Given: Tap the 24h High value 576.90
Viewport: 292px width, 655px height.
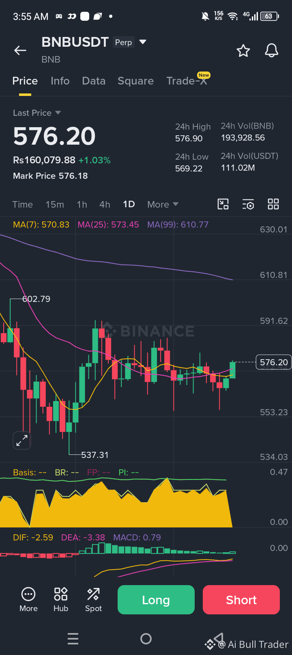Looking at the screenshot, I should tap(189, 139).
